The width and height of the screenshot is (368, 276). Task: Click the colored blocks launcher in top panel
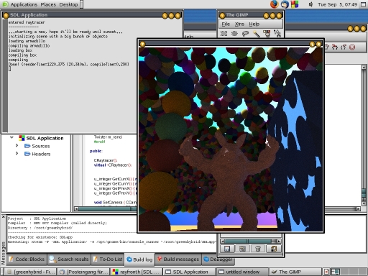(295, 4)
